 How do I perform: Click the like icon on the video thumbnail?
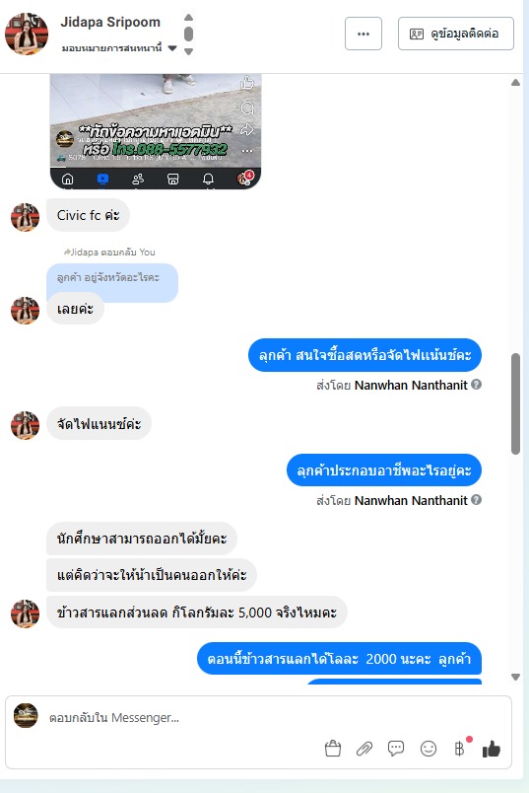tap(247, 83)
